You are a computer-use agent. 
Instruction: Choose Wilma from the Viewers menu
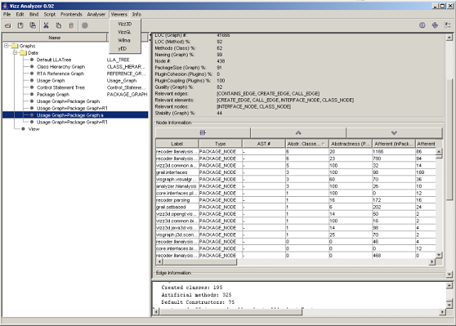click(x=125, y=40)
